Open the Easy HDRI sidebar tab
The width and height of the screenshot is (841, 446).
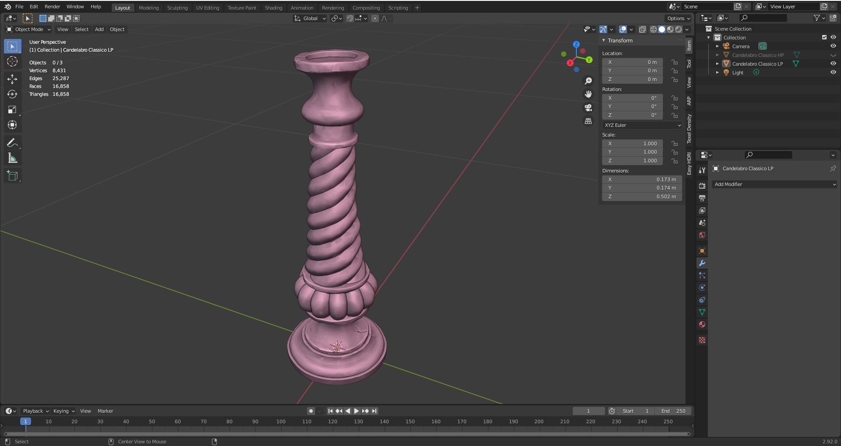[689, 164]
